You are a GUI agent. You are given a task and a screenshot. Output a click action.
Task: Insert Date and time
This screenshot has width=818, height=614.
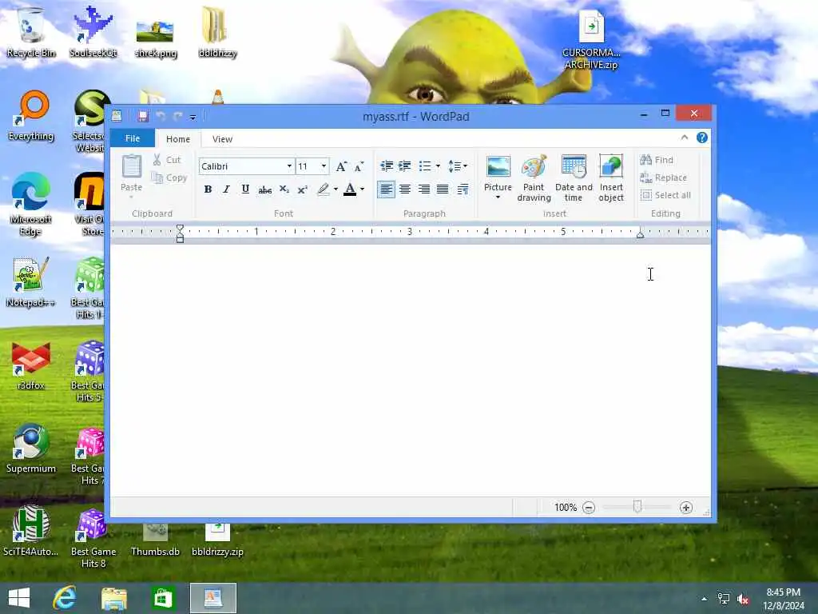574,178
